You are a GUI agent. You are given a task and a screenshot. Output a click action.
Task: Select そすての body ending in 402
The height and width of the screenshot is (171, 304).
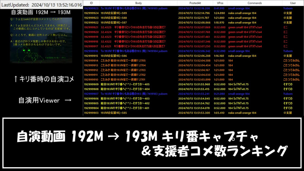click(125, 103)
